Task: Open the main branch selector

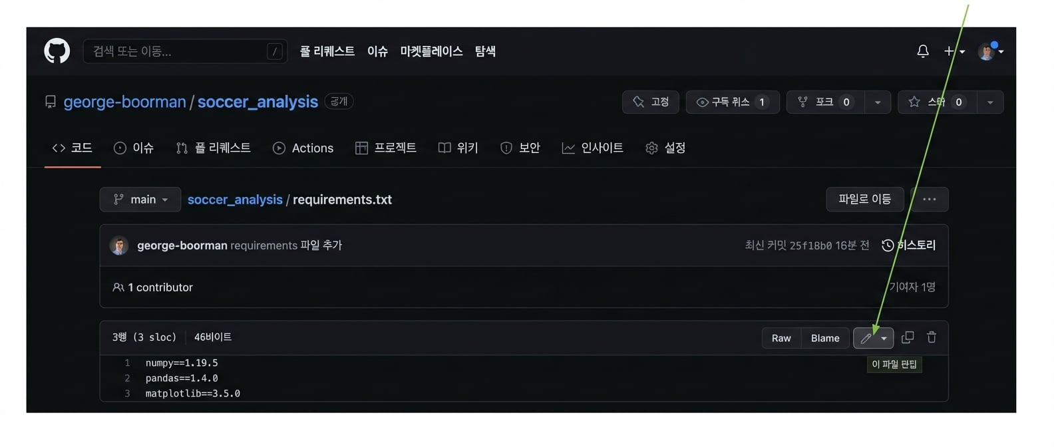Action: click(x=140, y=200)
